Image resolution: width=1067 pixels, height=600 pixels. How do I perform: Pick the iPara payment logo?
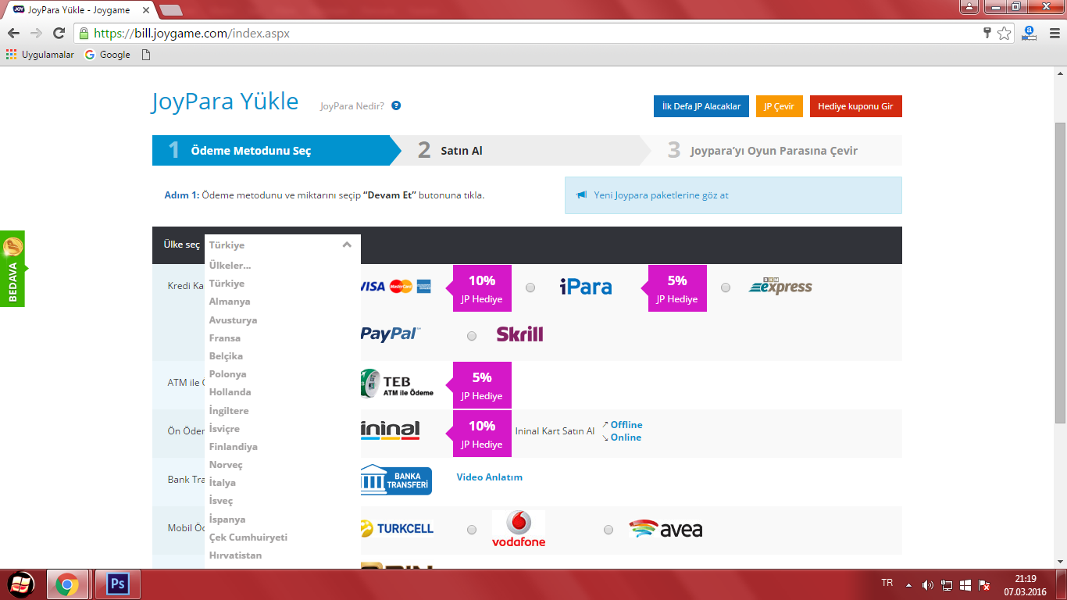pos(586,287)
